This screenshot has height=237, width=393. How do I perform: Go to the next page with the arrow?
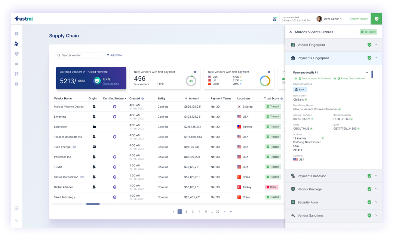[x=224, y=212]
